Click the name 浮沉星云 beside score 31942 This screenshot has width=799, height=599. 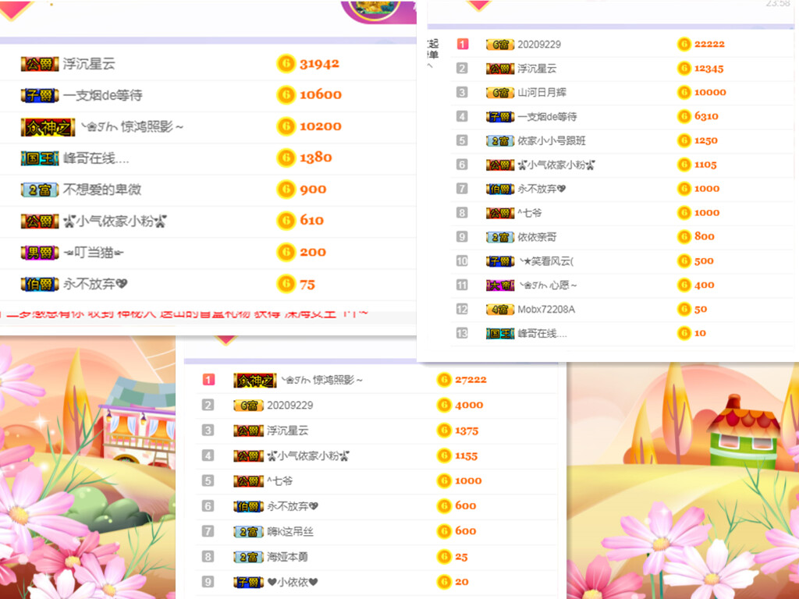pos(89,64)
